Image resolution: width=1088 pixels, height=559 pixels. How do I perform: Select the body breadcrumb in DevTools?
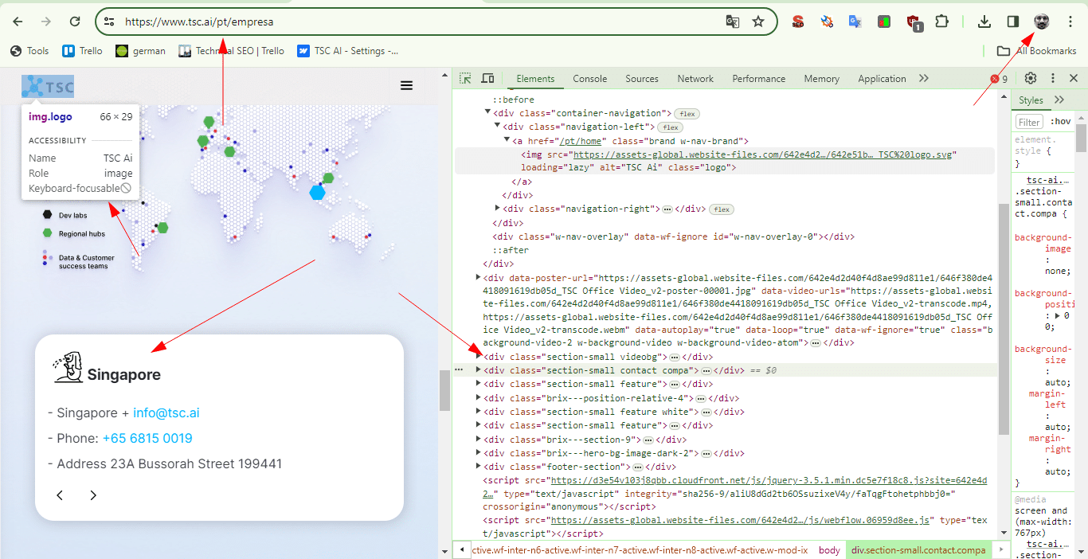click(829, 550)
